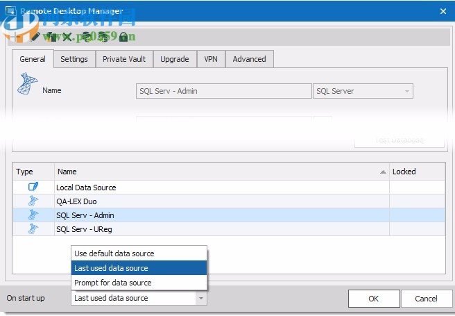Collapse the On start up combo box arrow

201,298
